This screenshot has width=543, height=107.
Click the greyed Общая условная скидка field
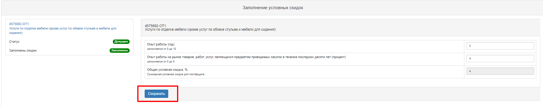point(500,71)
